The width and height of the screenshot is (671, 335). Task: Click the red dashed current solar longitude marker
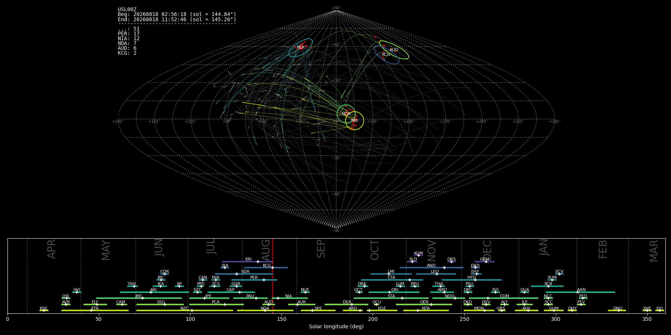pos(273,276)
